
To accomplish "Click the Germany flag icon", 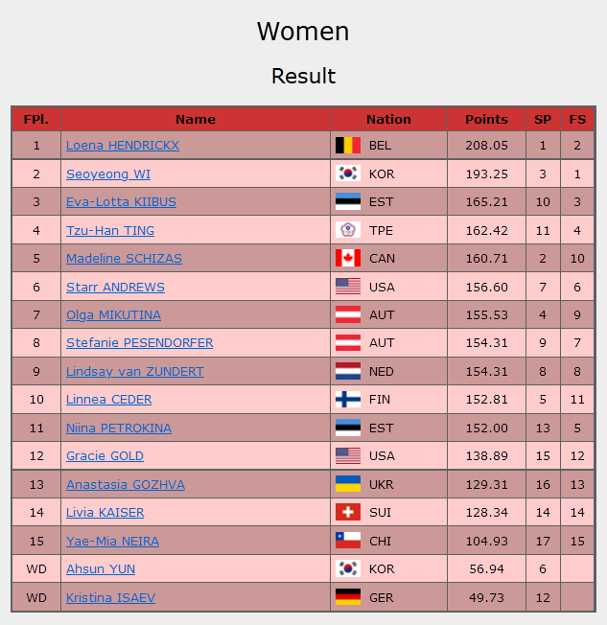I will (347, 597).
